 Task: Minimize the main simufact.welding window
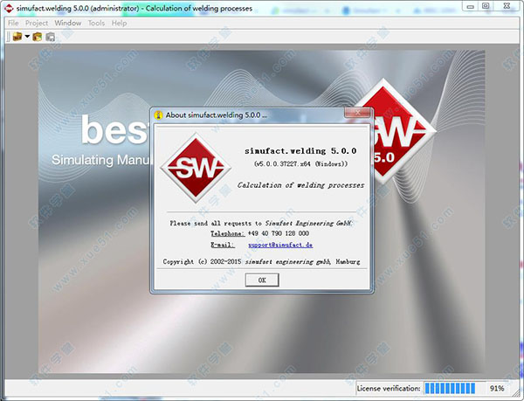click(x=471, y=6)
